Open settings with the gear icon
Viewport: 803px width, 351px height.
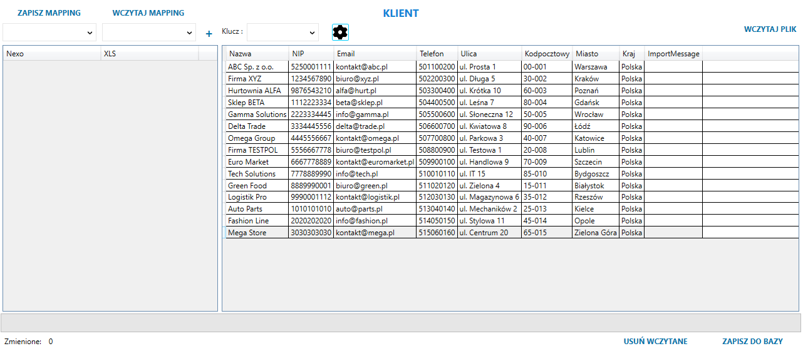click(340, 33)
